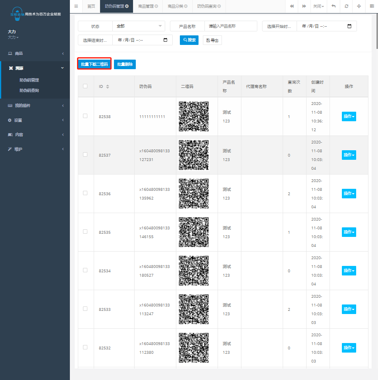Click the end time date field
Screen dimensions: 378x380
click(x=143, y=40)
